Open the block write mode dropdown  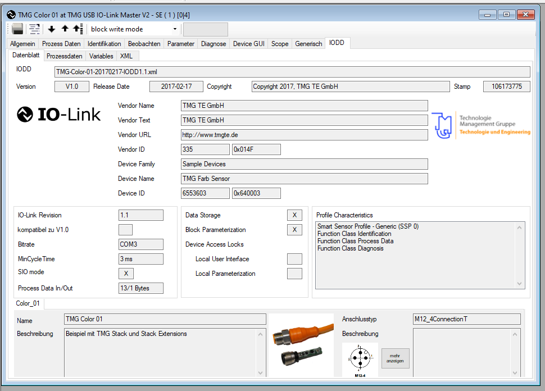click(x=134, y=29)
